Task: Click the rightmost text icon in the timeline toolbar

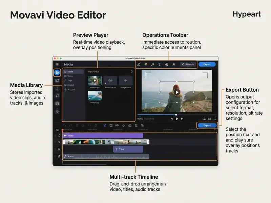Action: click(x=142, y=126)
